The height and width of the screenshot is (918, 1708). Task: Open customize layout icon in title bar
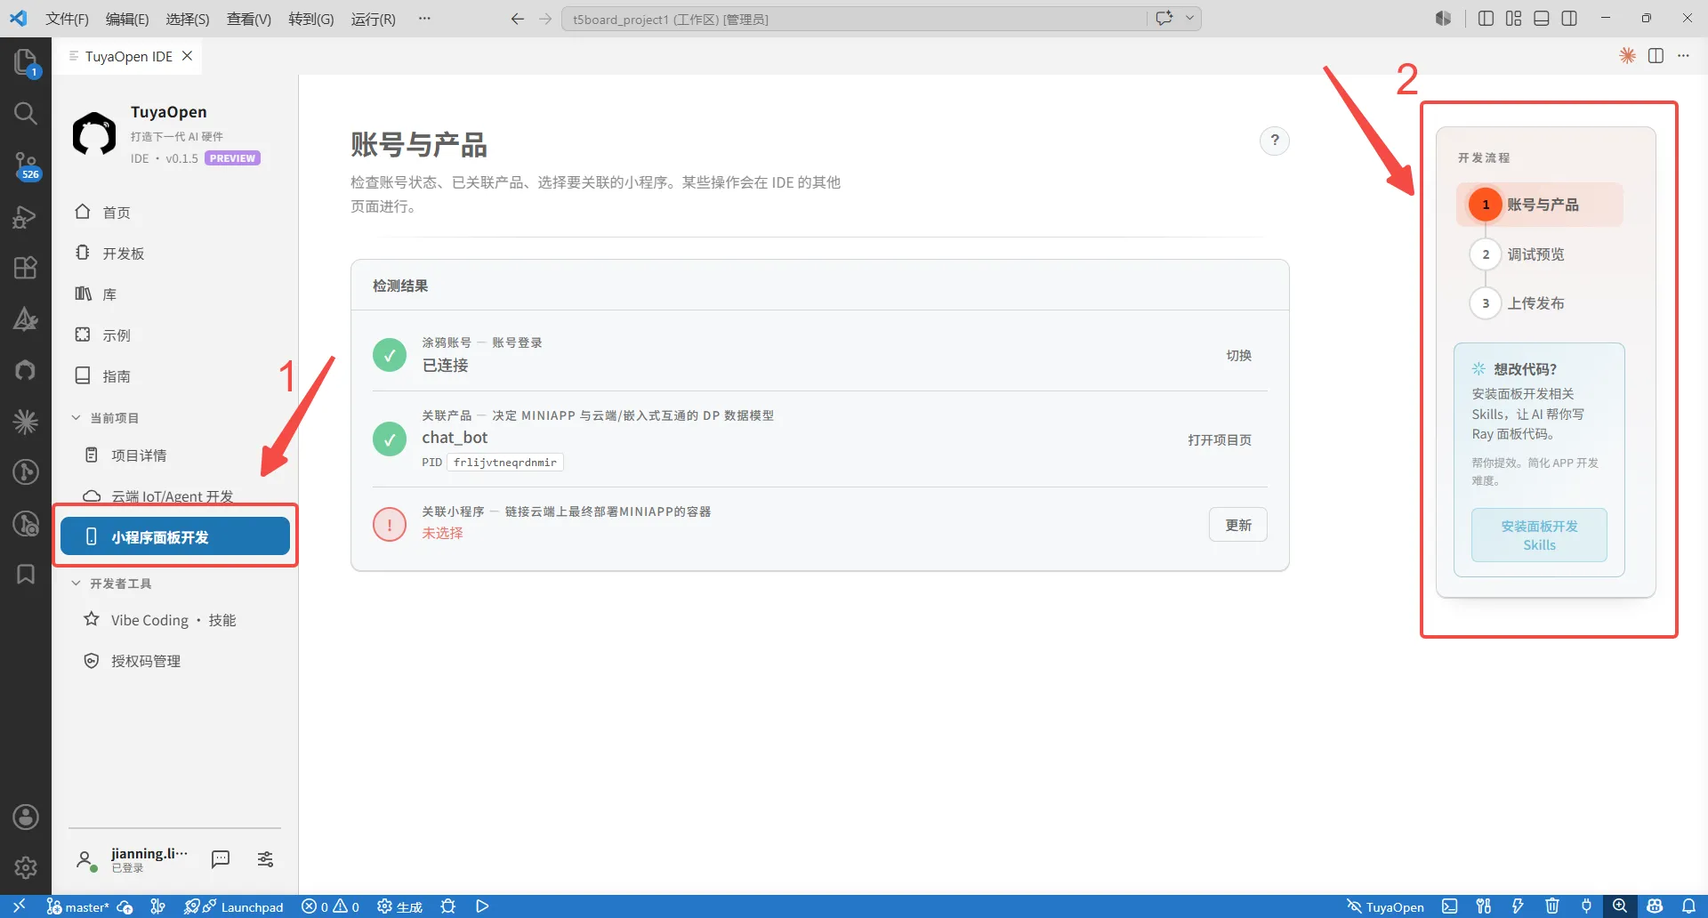point(1513,19)
